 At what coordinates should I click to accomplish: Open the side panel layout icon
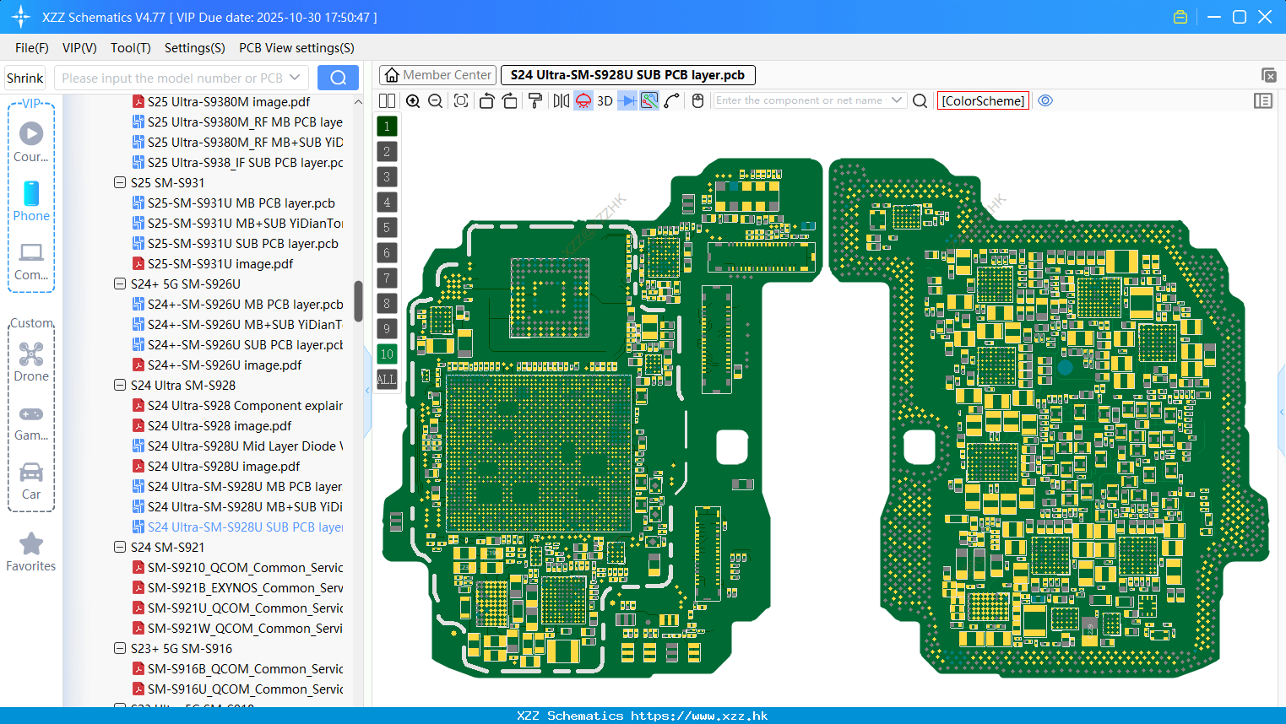pyautogui.click(x=1263, y=100)
